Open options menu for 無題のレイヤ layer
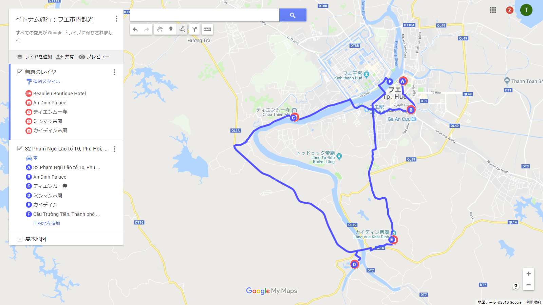This screenshot has height=305, width=543. (114, 72)
